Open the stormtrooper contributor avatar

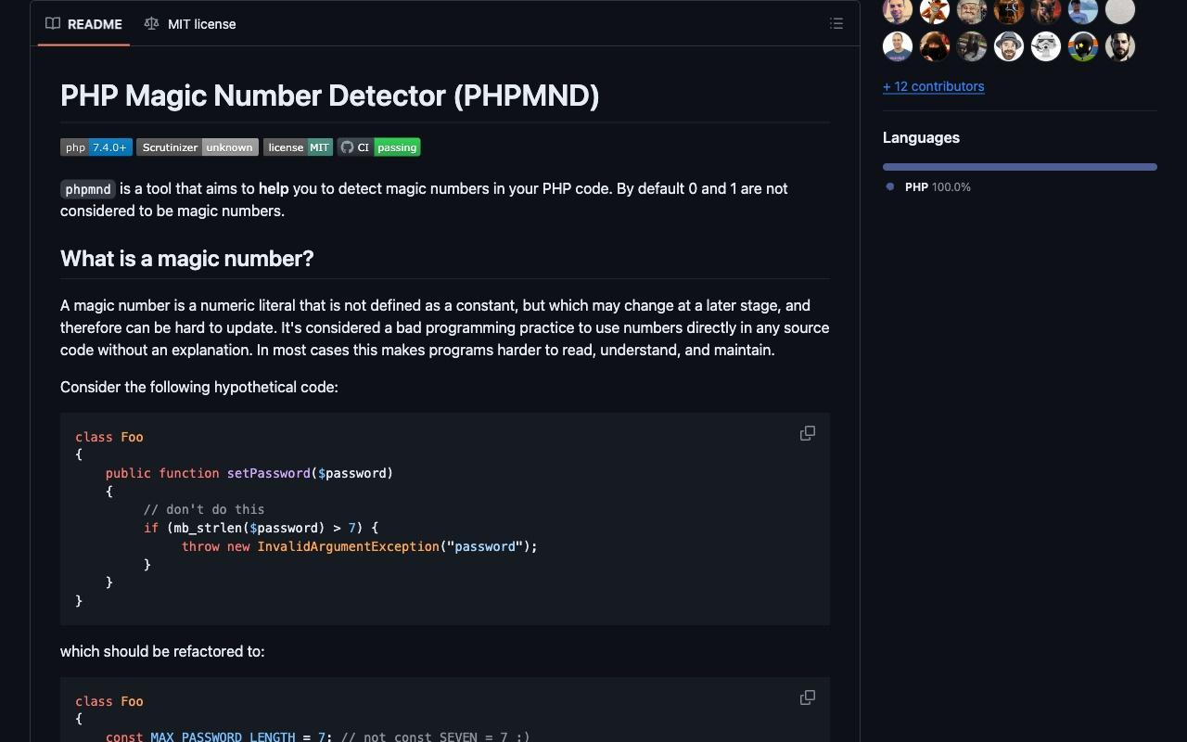click(x=1046, y=46)
